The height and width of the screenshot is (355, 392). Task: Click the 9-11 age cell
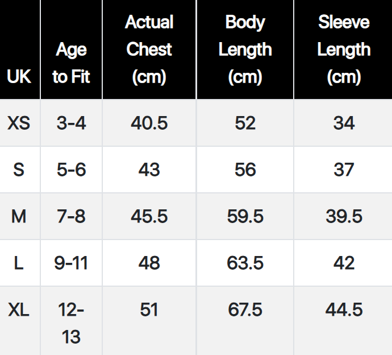click(x=71, y=263)
